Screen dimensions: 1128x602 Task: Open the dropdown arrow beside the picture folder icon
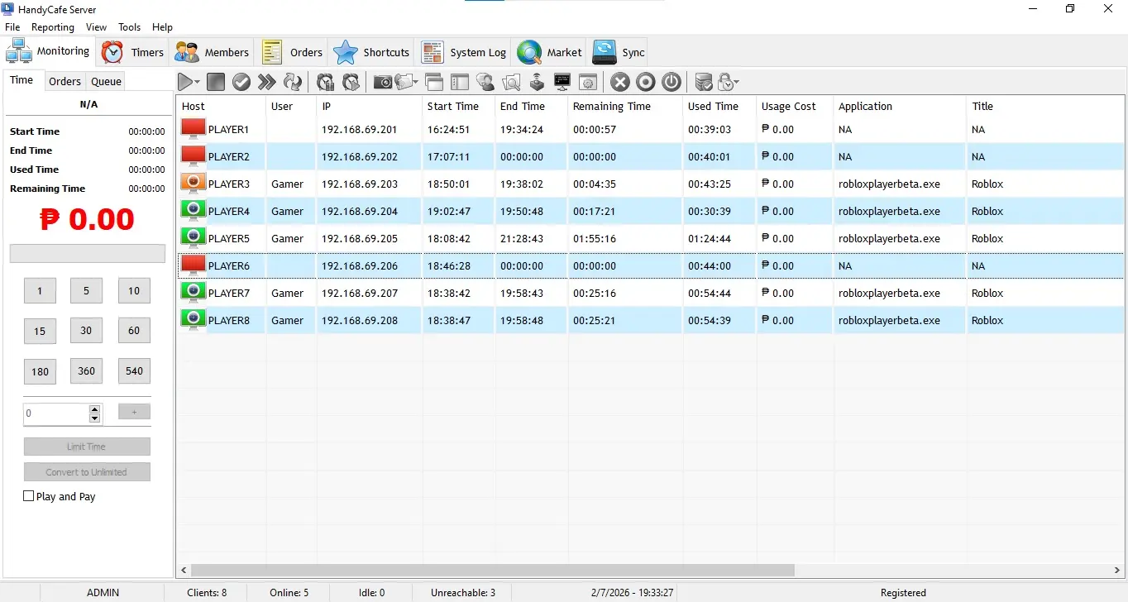pos(417,82)
